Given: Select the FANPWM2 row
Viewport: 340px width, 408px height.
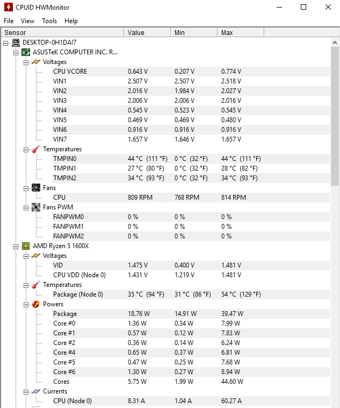Looking at the screenshot, I should [x=191, y=236].
